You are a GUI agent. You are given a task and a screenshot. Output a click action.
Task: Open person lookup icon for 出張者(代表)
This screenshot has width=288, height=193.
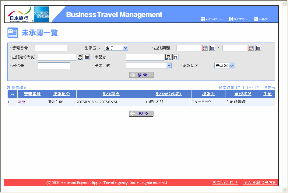click(80, 57)
